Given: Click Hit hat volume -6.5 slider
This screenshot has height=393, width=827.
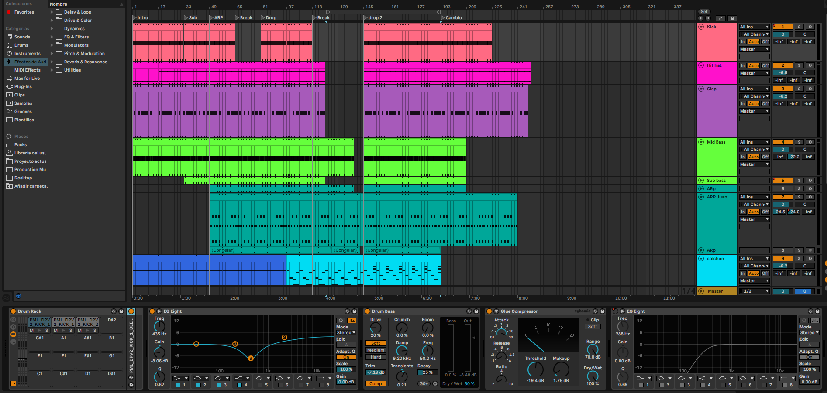Looking at the screenshot, I should 782,73.
